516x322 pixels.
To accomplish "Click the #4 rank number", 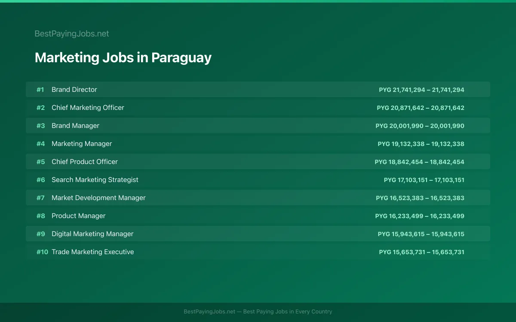I will tap(40, 144).
